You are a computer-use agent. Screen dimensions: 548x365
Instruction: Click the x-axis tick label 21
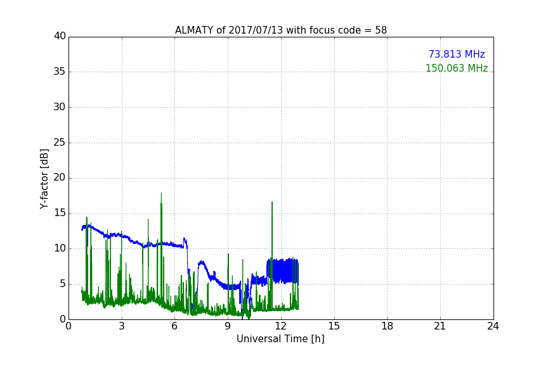pyautogui.click(x=440, y=326)
